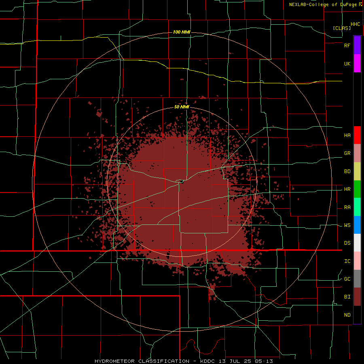Click the 'GC' legend label
The image size is (364, 364).
(347, 279)
